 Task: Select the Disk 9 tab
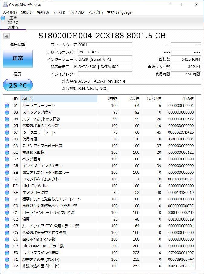pyautogui.click(x=13, y=22)
